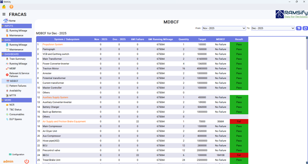Screen dimensions: 308x164
Task: Click the Consumables icon under MORE
Action: [7, 114]
